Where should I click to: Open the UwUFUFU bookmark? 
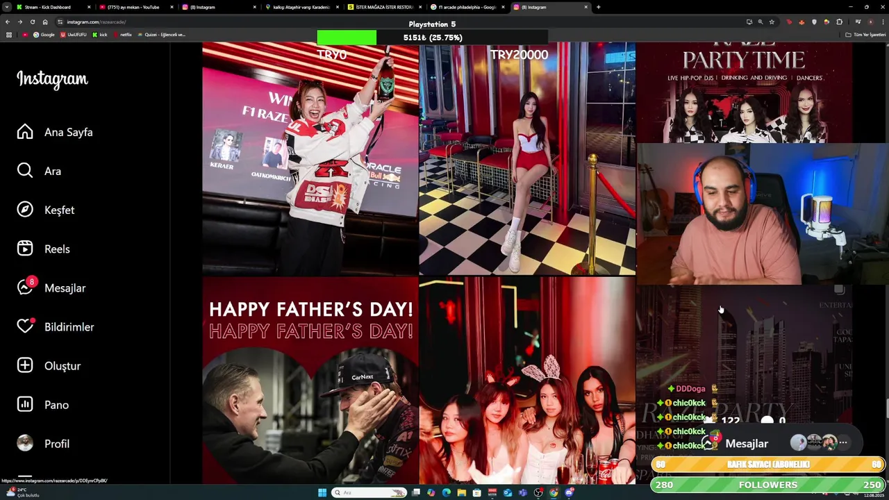click(74, 35)
